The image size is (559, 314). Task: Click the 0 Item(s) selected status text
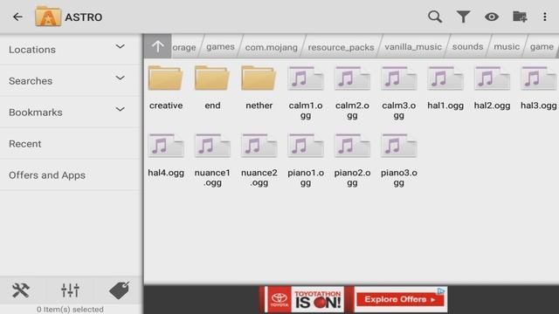[x=70, y=310]
